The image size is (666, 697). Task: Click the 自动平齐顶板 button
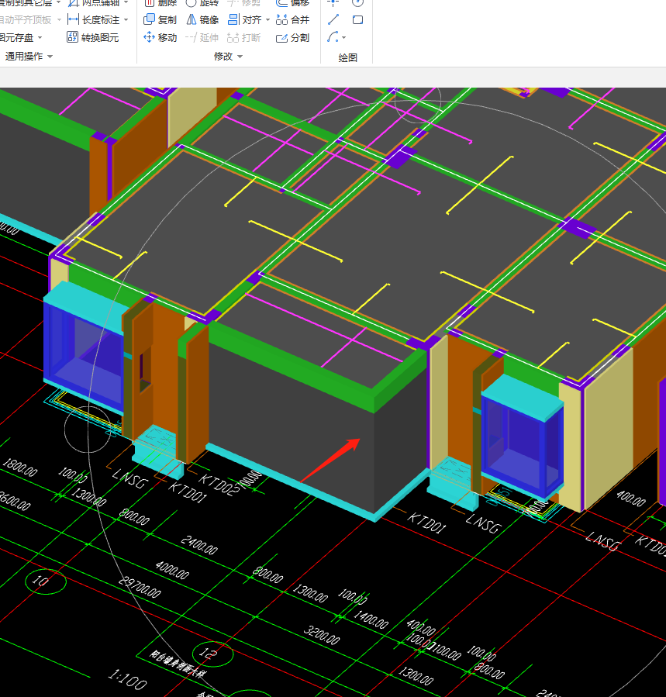(26, 20)
